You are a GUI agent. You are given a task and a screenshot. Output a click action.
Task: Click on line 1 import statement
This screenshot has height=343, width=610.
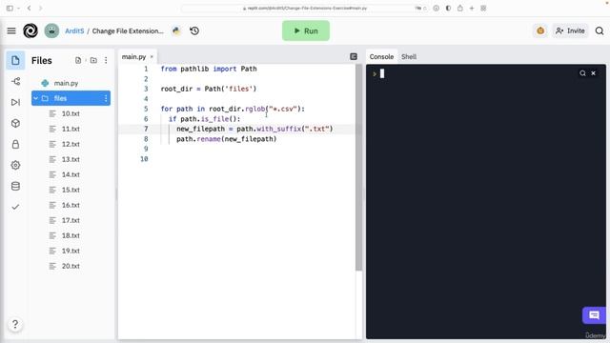209,69
